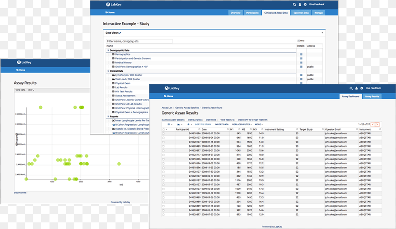Open the details icon for the Demographics row
This screenshot has height=229, width=396.
point(301,54)
